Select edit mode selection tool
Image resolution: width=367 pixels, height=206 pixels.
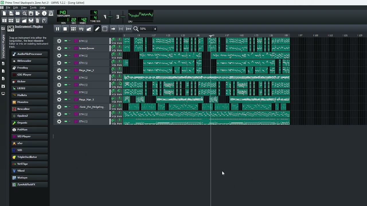point(105,29)
